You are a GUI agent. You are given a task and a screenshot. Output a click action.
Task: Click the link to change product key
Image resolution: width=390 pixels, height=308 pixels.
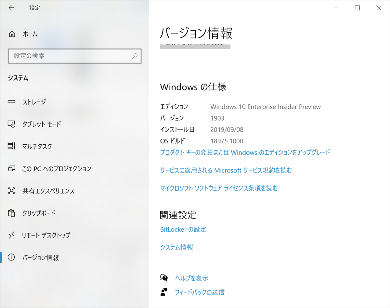245,152
